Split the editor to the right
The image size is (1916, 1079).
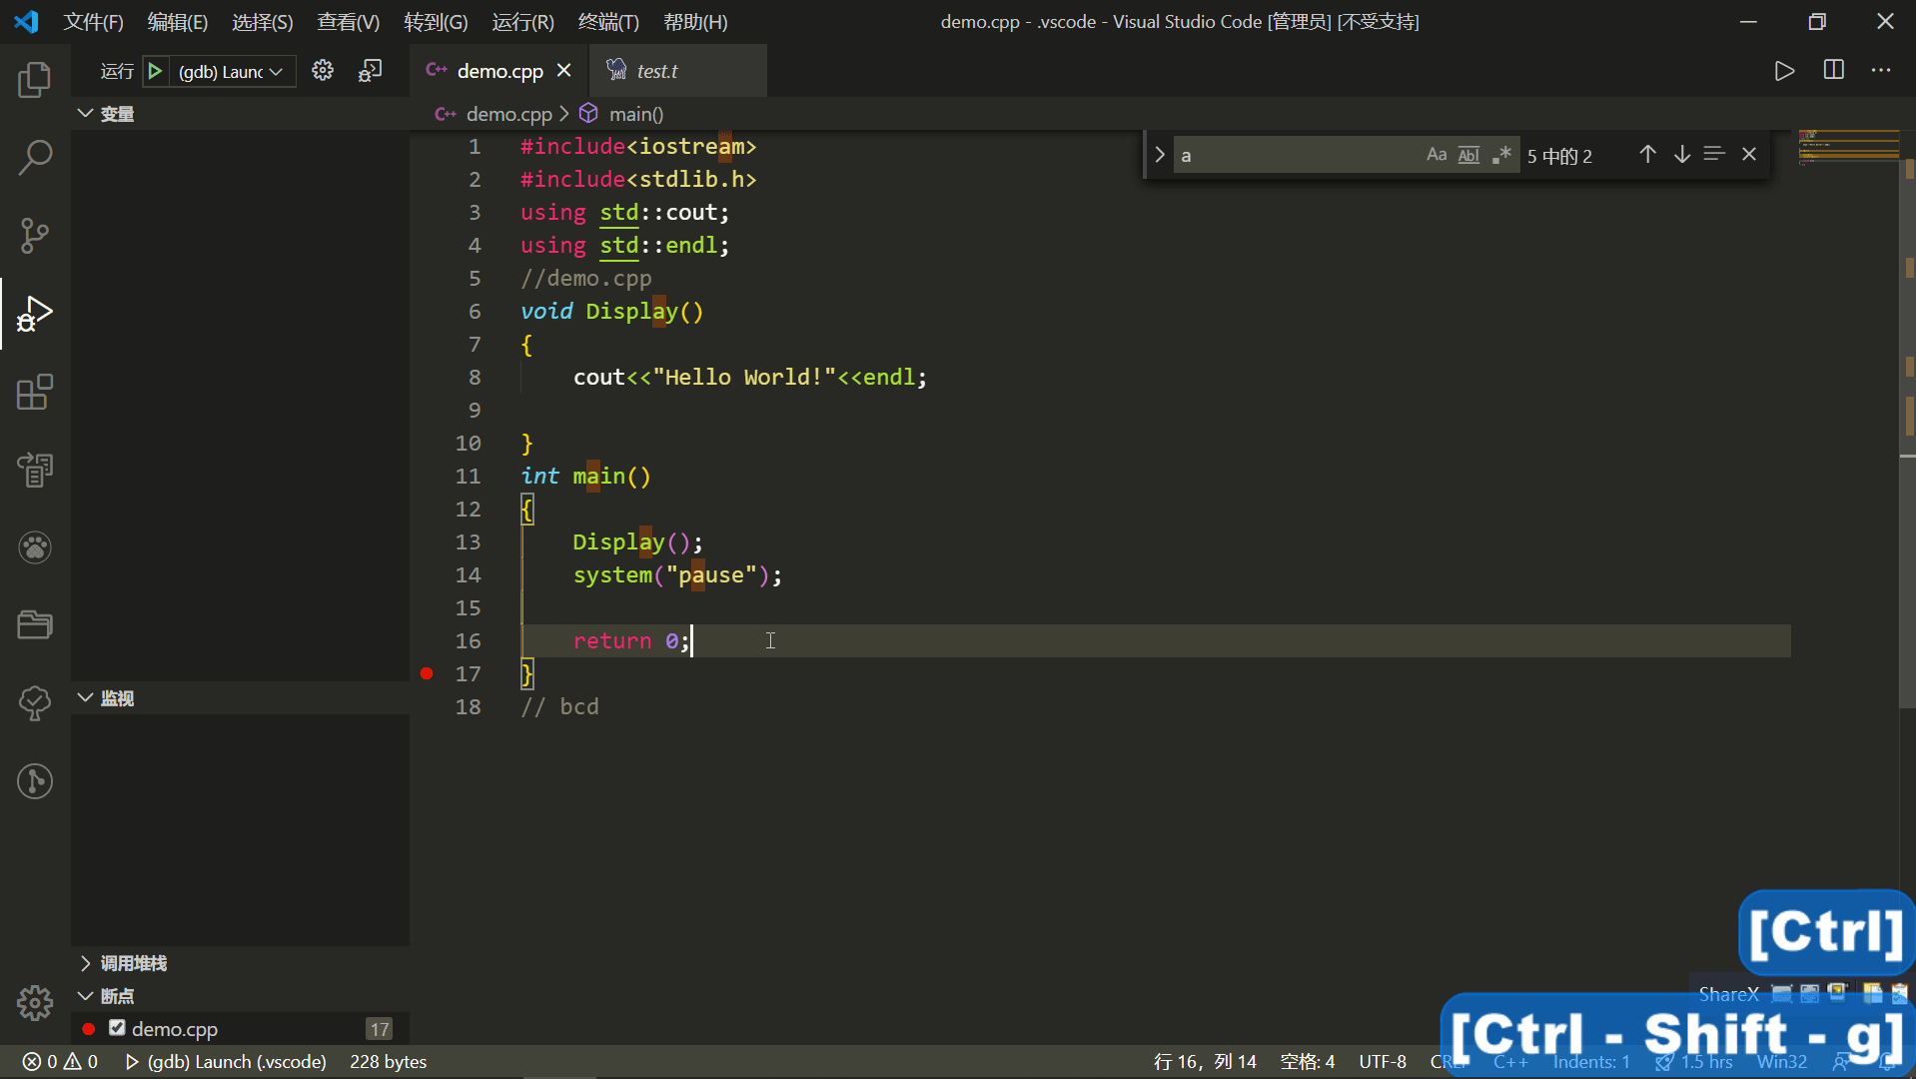tap(1834, 71)
